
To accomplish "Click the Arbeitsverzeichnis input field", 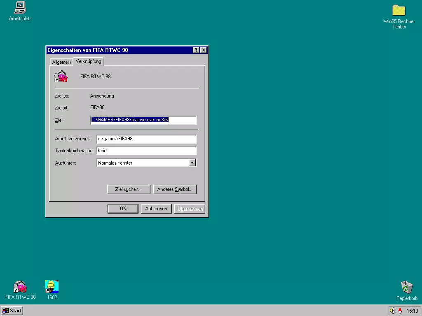I will (x=146, y=139).
